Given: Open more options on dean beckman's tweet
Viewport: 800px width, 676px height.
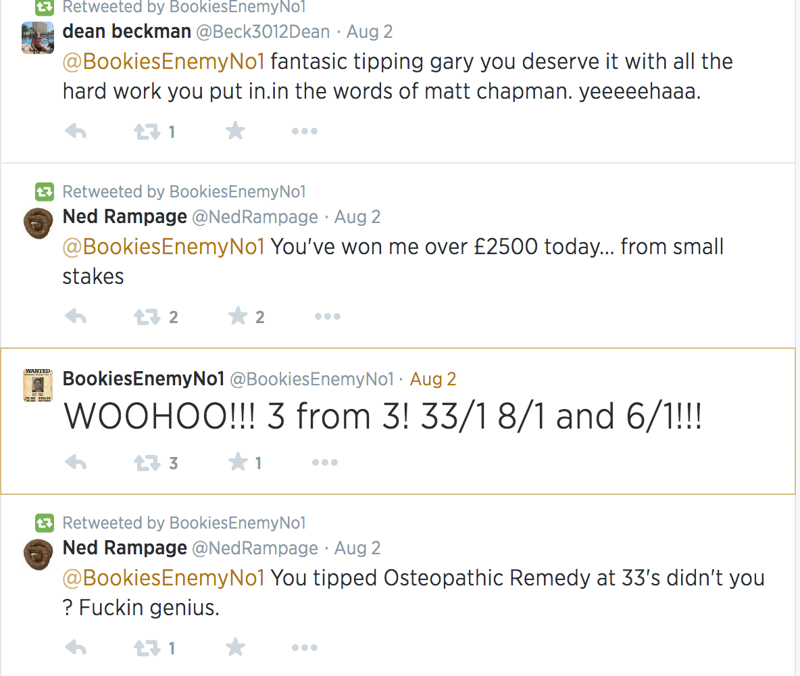Looking at the screenshot, I should pos(305,131).
